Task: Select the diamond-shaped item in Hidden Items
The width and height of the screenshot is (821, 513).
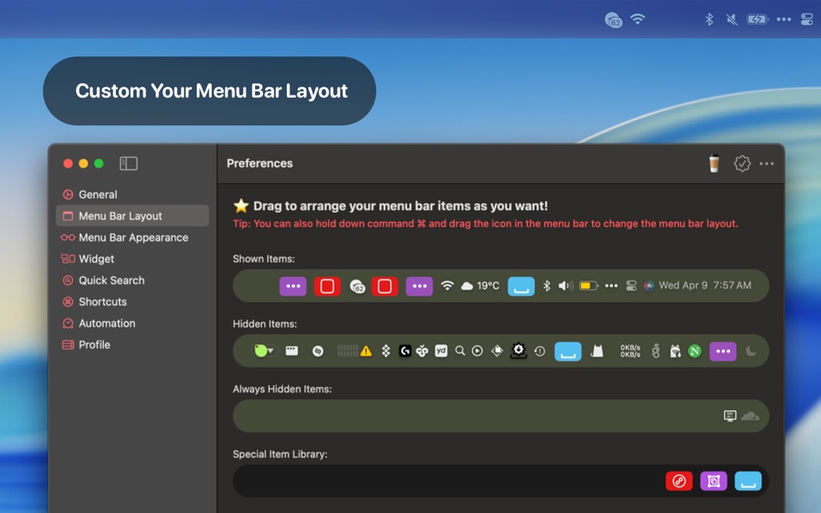Action: [x=498, y=351]
